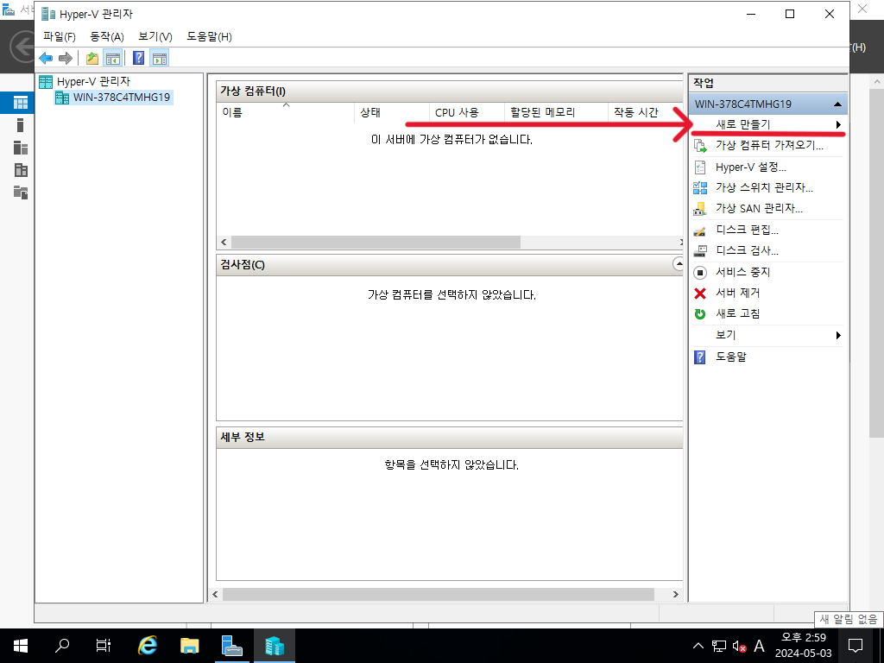Click the taskbar clock showing 오후 2:59
This screenshot has width=884, height=663.
[804, 646]
